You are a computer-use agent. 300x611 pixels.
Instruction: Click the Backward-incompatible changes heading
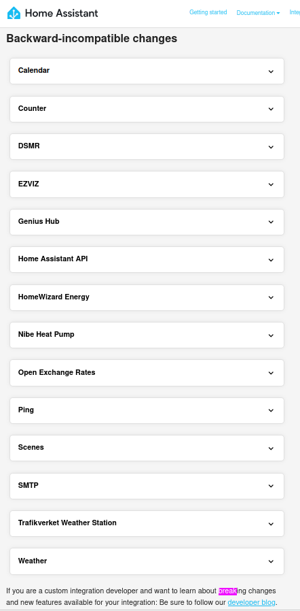pos(92,39)
